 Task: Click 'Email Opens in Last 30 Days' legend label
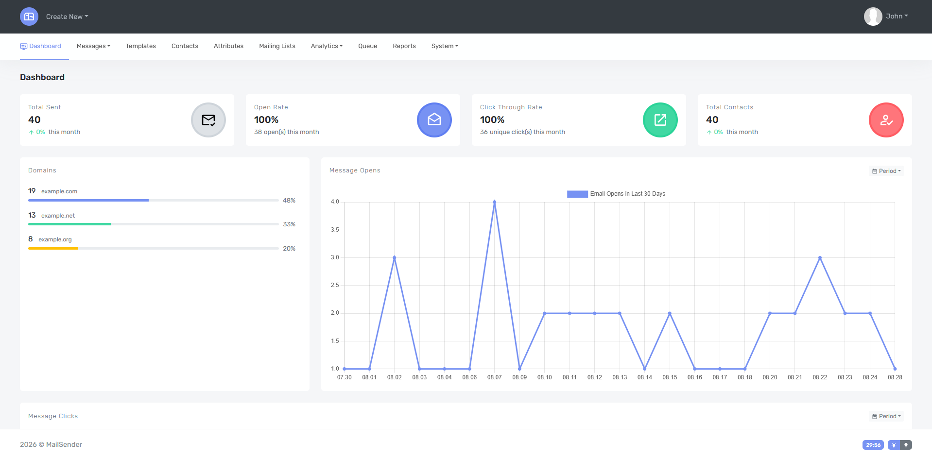coord(628,194)
